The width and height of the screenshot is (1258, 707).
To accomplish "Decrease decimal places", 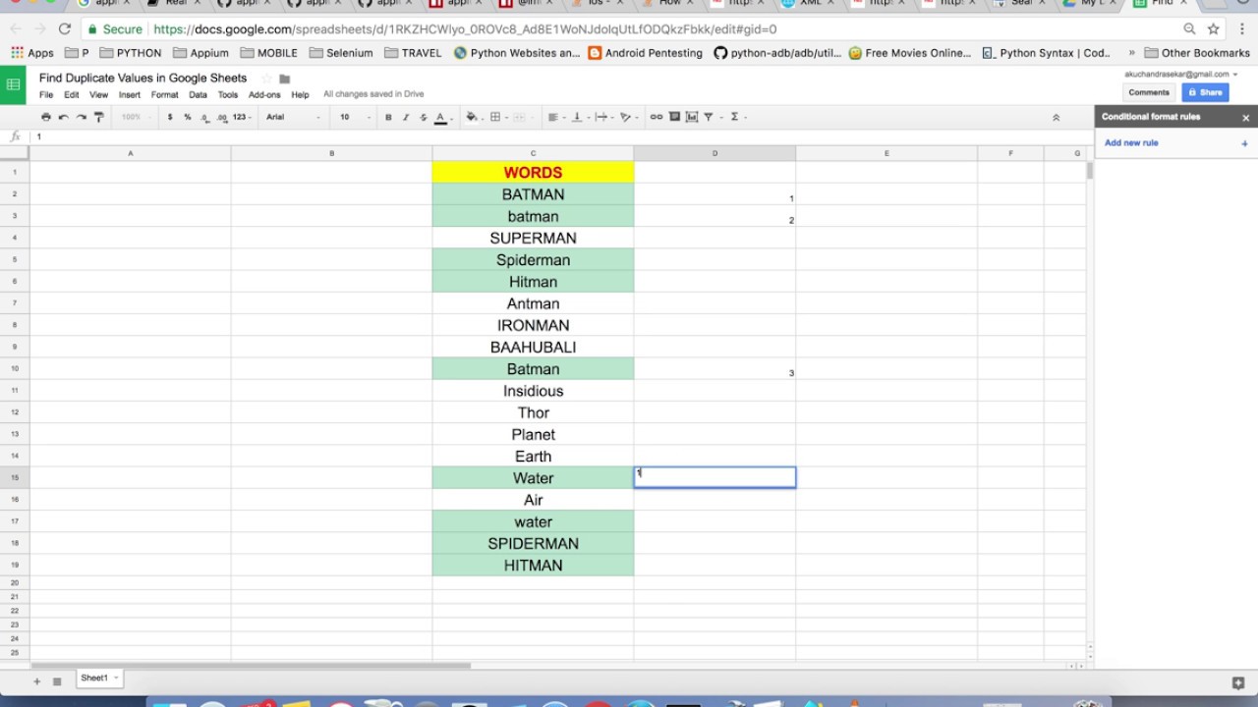I will coord(203,117).
